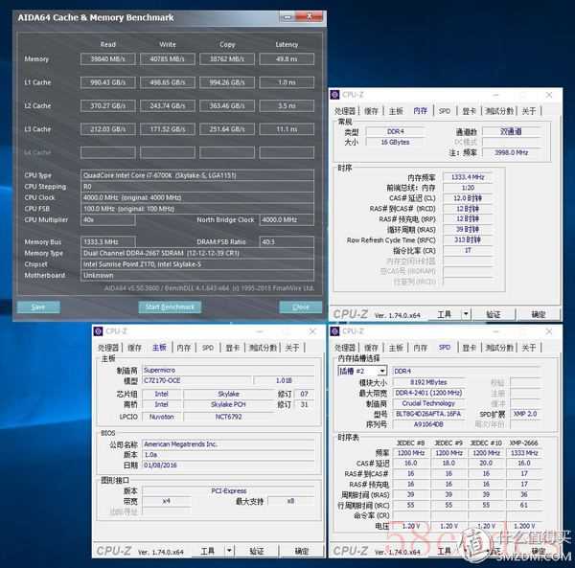Expand the 工具 dropdown arrow in the SPD window

(464, 552)
